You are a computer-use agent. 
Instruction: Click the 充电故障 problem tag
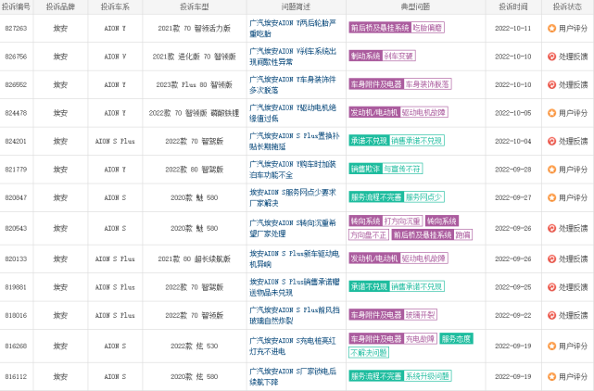tap(420, 339)
